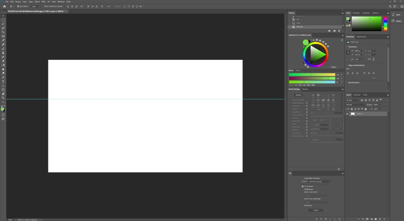Click the foreground color swatch in Color panel

(348, 19)
